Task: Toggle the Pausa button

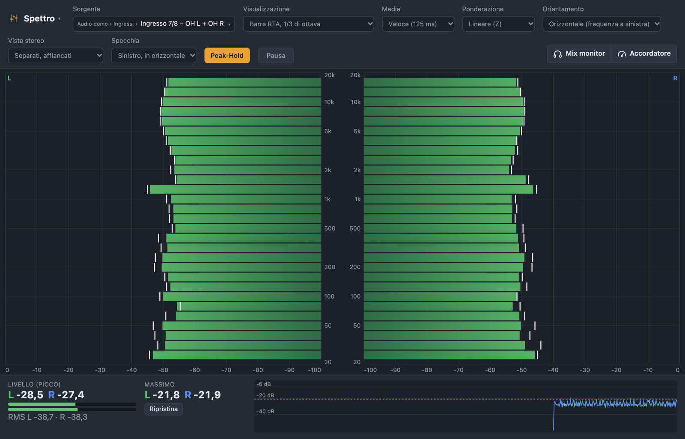Action: point(276,56)
